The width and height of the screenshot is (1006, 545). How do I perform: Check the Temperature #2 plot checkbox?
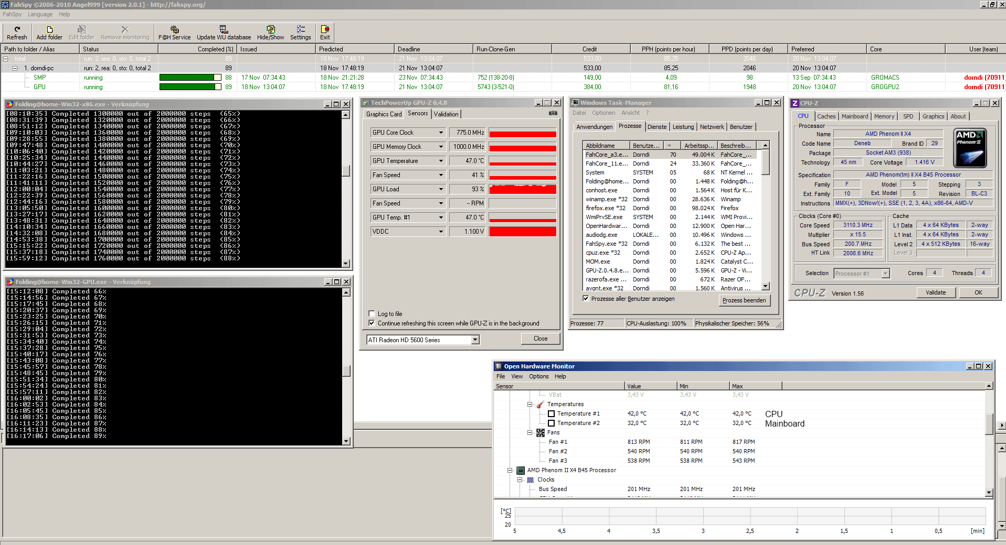pyautogui.click(x=551, y=423)
